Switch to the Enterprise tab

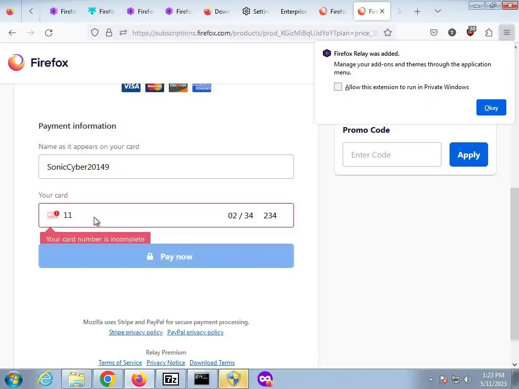click(x=294, y=12)
